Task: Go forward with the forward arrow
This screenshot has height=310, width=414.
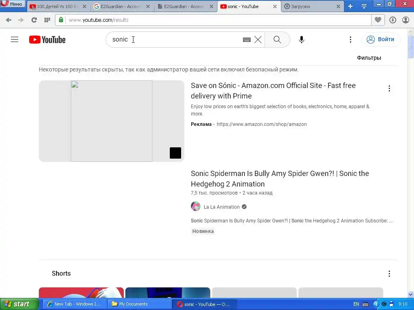Action: (x=21, y=20)
